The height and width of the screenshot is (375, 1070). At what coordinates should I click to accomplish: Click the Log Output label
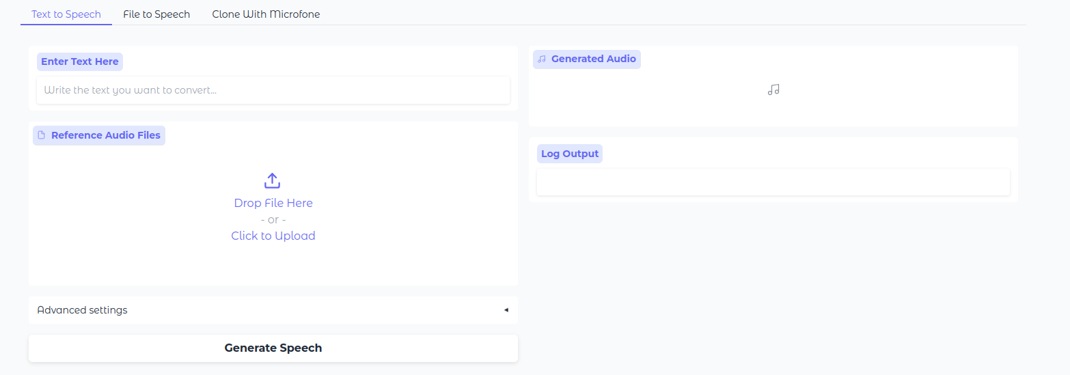[x=569, y=154]
